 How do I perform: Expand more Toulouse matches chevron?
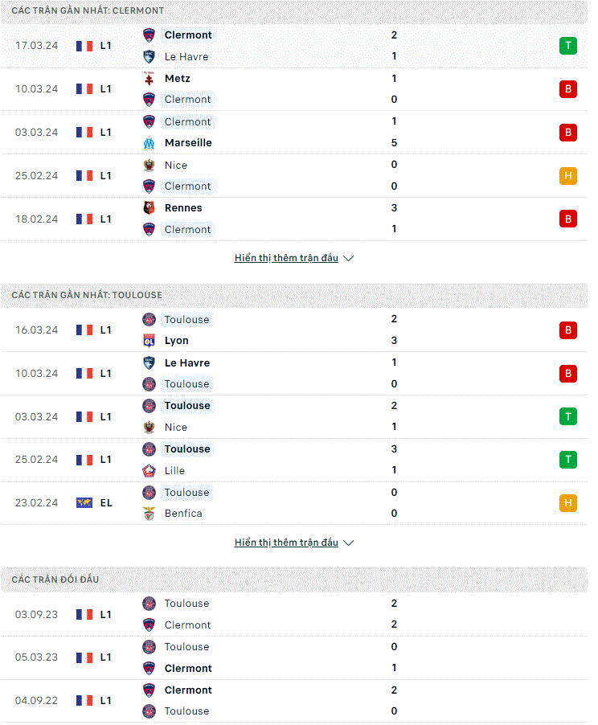(x=349, y=543)
